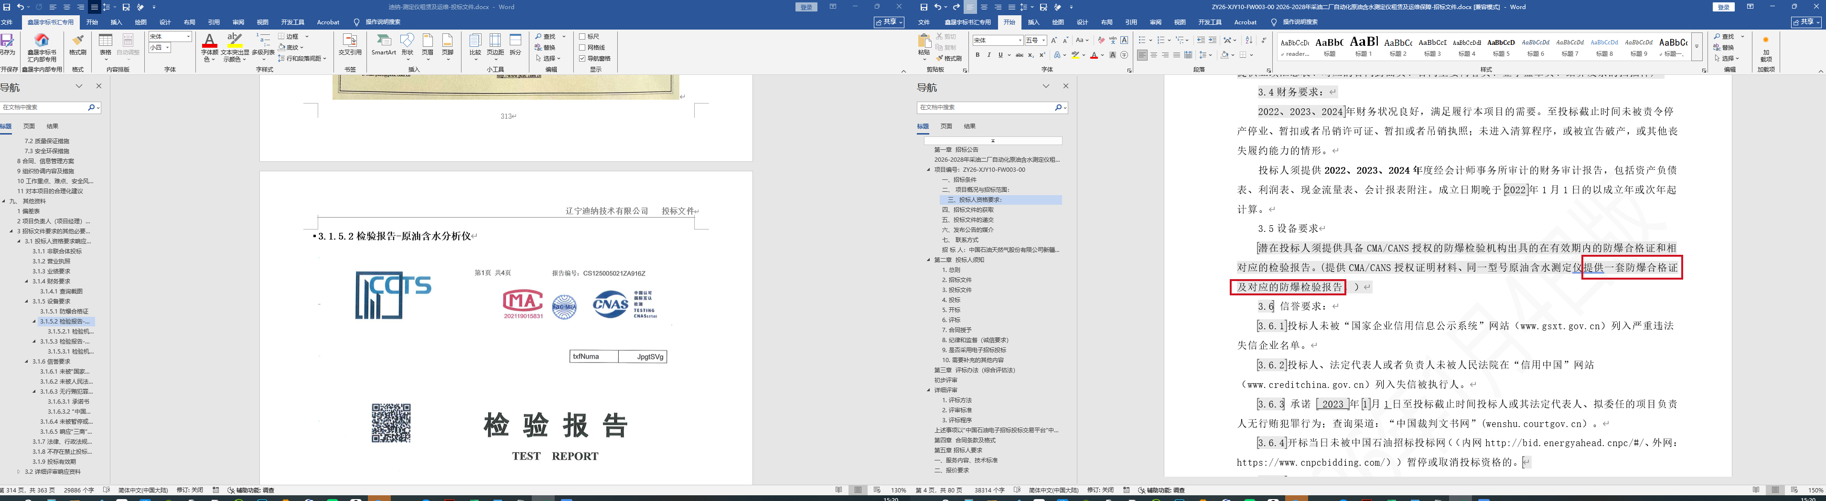Click the 拆分 split window icon
The image size is (1826, 501).
click(516, 44)
